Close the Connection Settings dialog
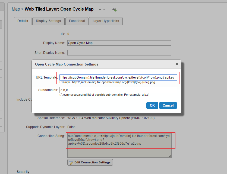 click(x=177, y=64)
